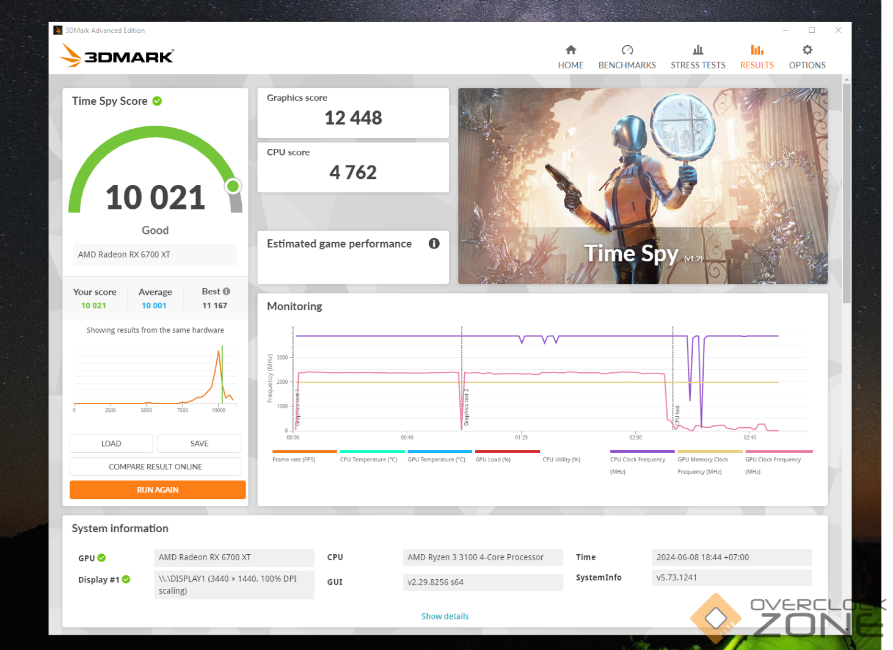
Task: Open the Benchmarks gauge icon
Action: coord(627,50)
